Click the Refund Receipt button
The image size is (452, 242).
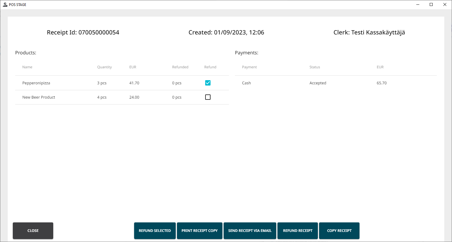pos(298,231)
